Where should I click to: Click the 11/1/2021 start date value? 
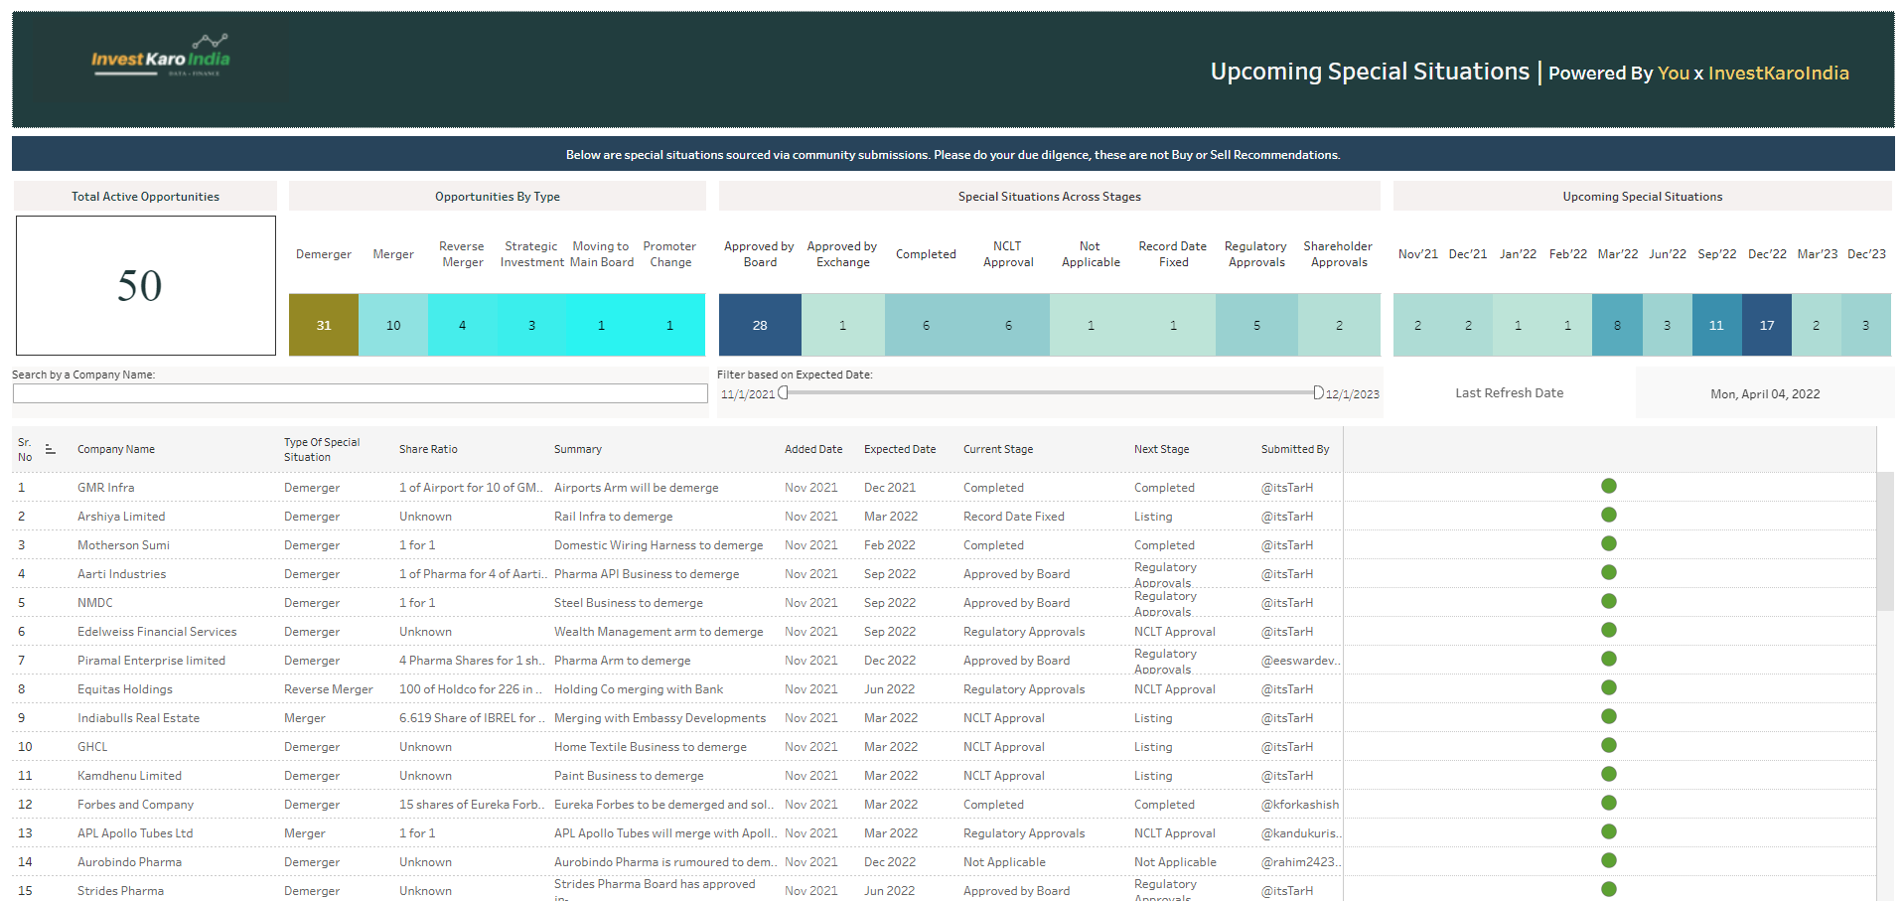tap(748, 394)
